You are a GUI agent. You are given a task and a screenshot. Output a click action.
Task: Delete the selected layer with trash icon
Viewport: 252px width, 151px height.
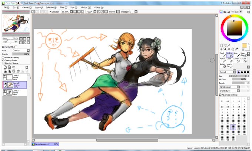[18, 71]
